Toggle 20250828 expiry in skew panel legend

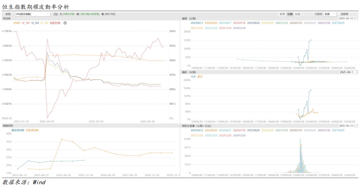(253, 23)
